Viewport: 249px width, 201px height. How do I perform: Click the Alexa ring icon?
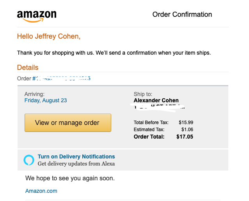[x=29, y=160]
